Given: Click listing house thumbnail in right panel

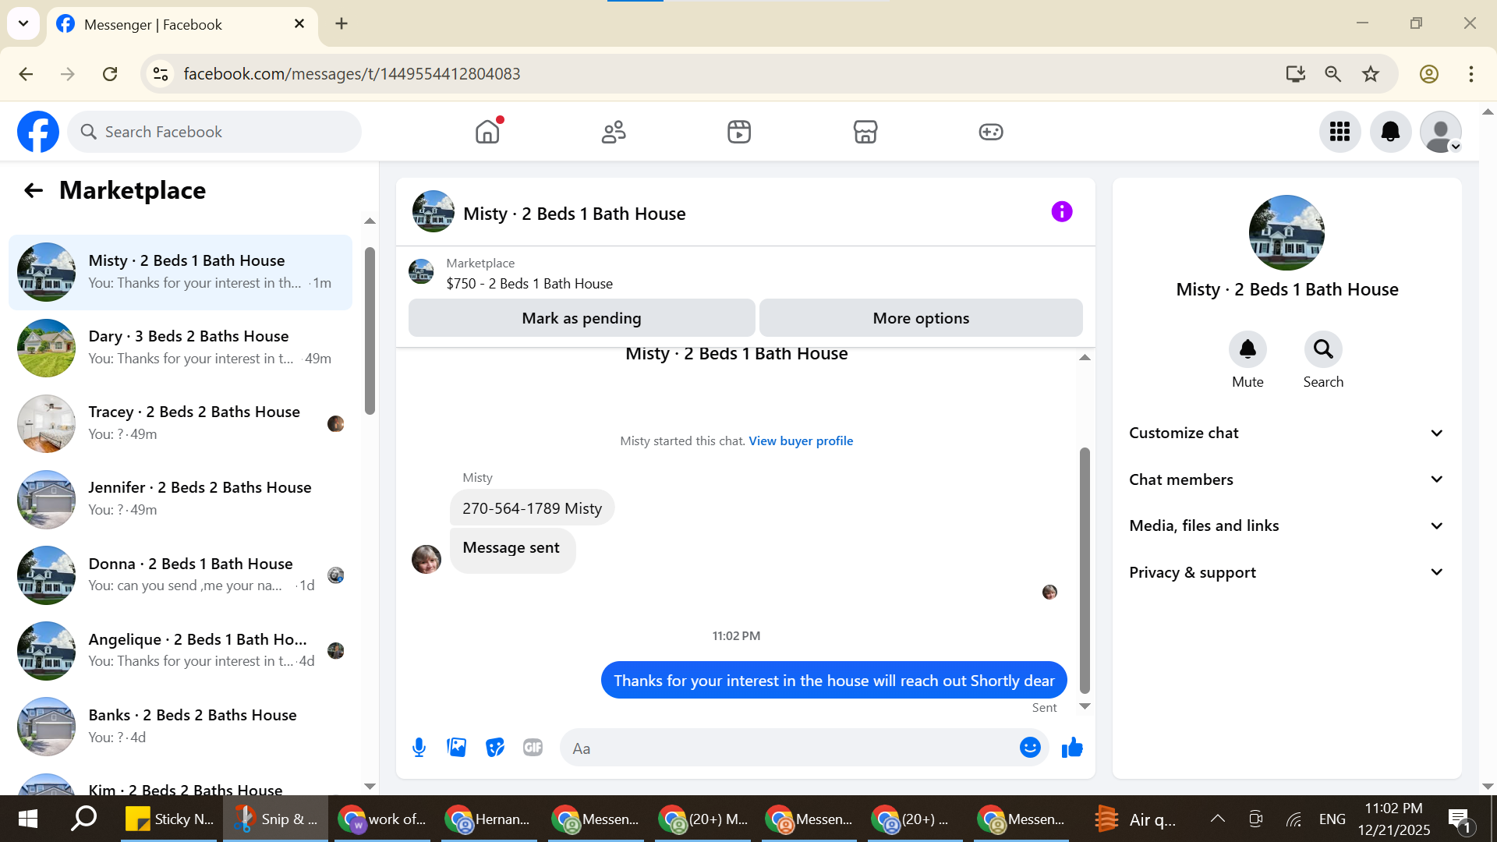Looking at the screenshot, I should [1286, 232].
